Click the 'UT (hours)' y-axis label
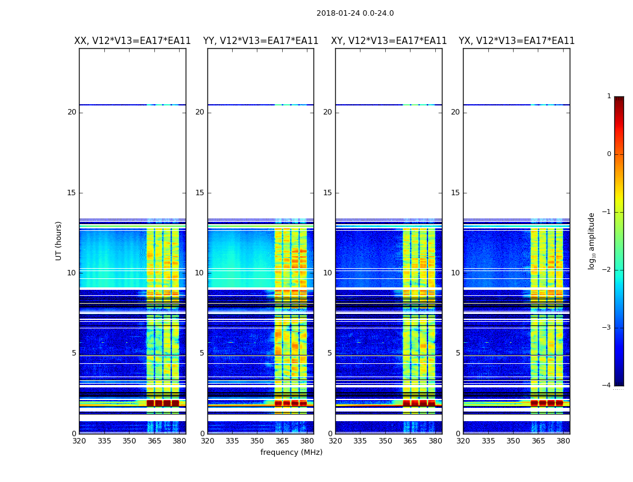 coord(59,240)
